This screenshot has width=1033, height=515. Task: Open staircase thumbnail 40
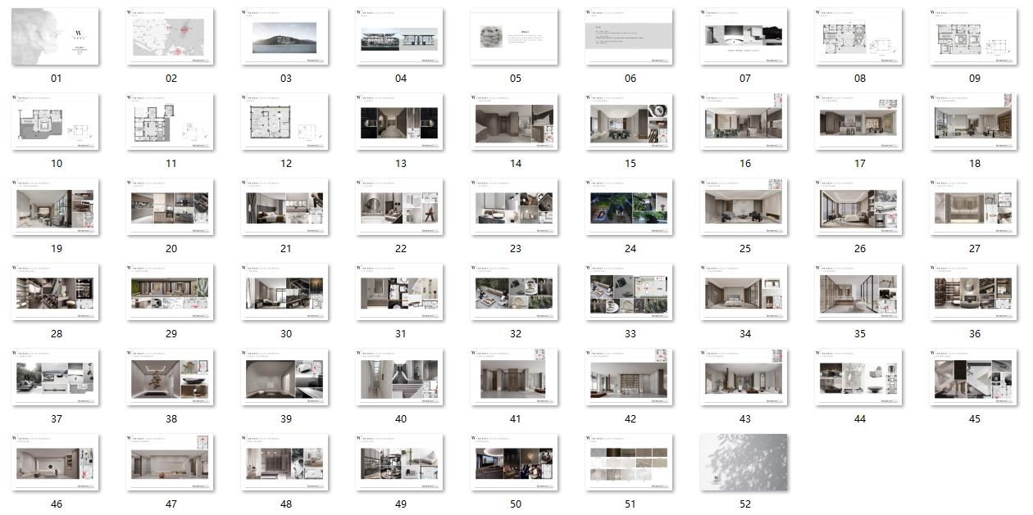pos(400,377)
